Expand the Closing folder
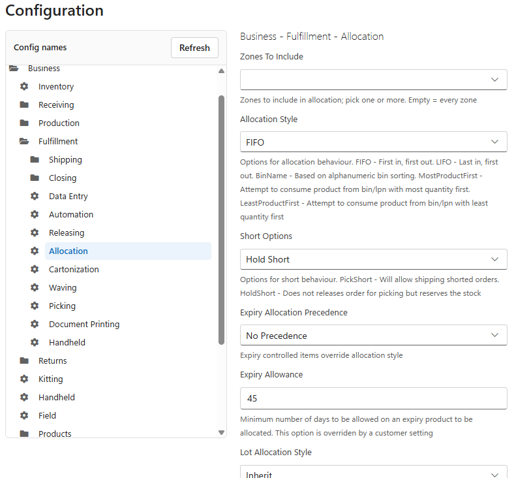 (63, 178)
